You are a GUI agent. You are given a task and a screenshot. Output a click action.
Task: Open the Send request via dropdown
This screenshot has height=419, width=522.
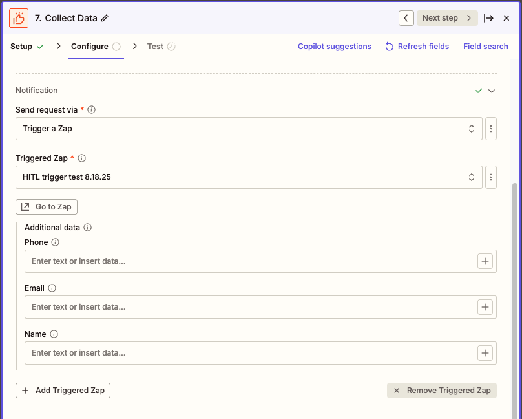pyautogui.click(x=249, y=129)
